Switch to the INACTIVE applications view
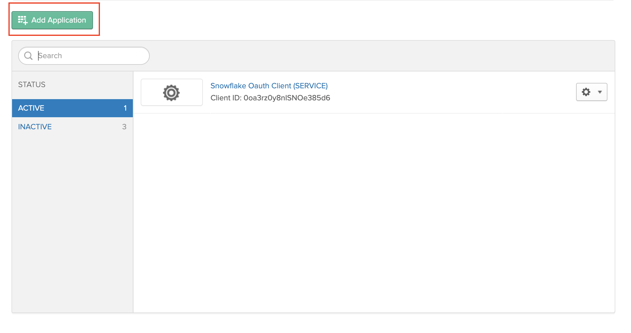 (x=35, y=127)
